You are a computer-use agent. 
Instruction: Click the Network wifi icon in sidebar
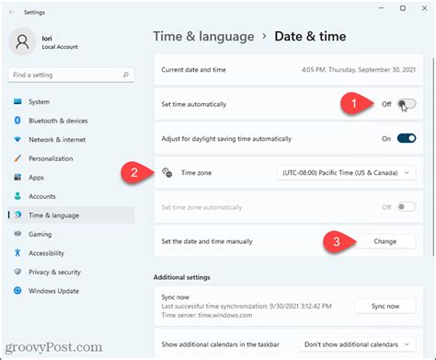pos(17,139)
